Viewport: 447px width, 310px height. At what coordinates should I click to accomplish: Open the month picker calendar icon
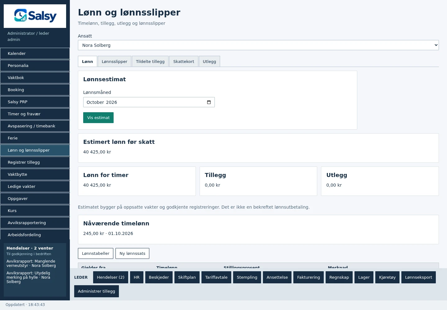209,102
